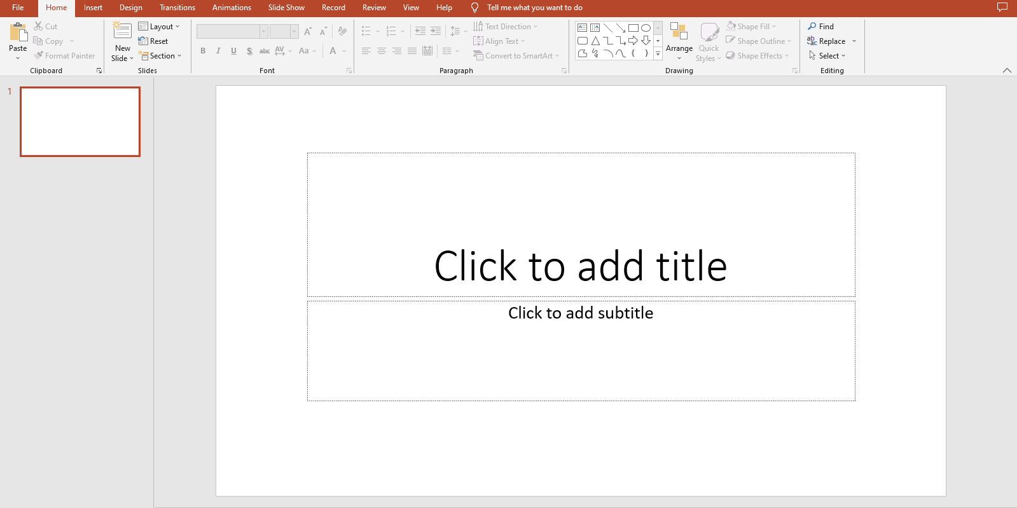Screen dimensions: 1017x508
Task: Increase list indent level
Action: 436,31
